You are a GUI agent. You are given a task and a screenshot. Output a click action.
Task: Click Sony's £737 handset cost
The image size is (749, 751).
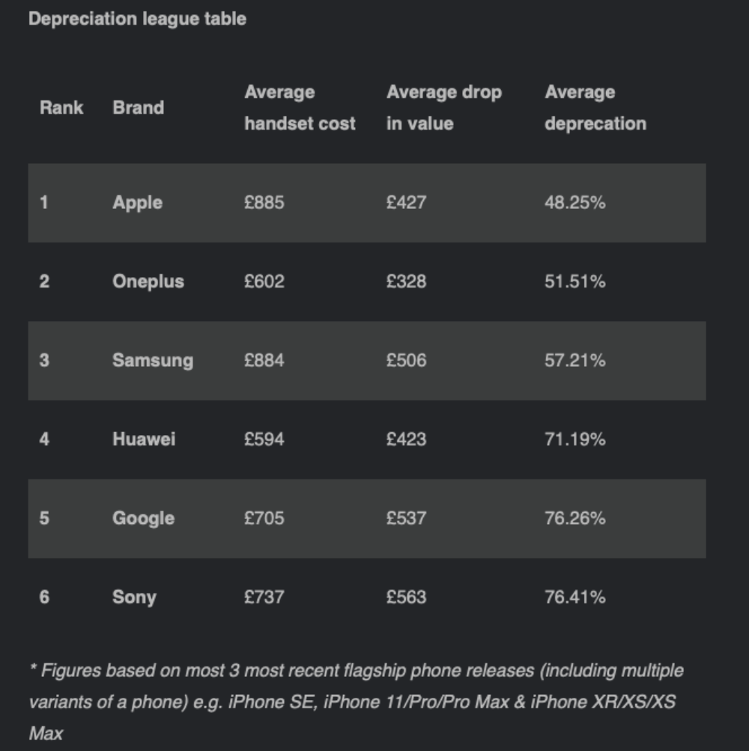[264, 597]
